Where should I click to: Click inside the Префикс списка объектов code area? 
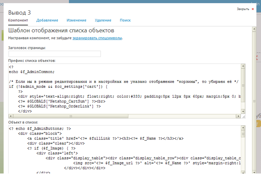pyautogui.click(x=123, y=88)
